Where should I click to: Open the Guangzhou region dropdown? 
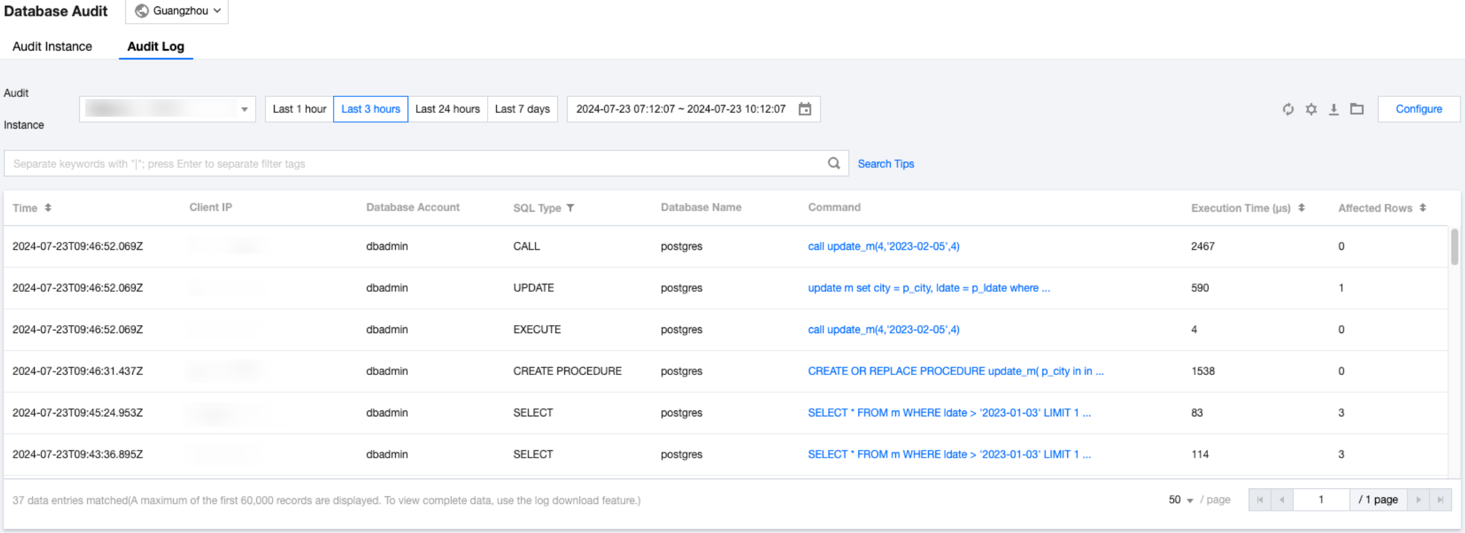tap(177, 11)
